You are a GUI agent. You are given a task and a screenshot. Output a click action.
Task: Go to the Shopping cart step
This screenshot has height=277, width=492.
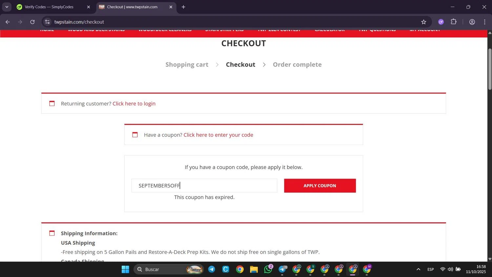[x=187, y=65]
